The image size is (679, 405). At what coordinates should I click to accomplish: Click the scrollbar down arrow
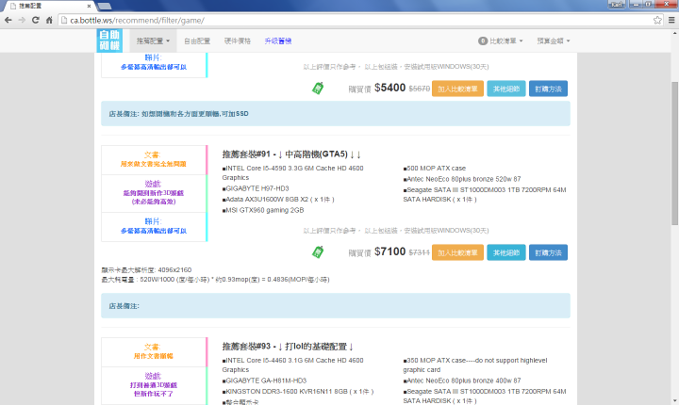674,400
